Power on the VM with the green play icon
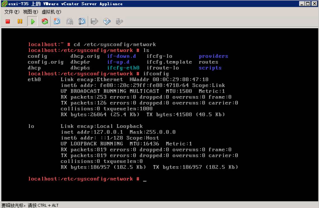This screenshot has width=319, height=208. click(x=32, y=21)
